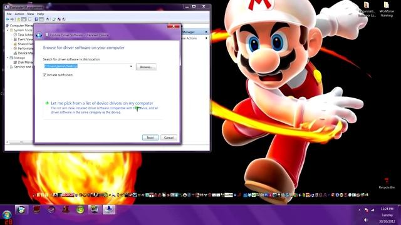Click Forward arrow in Computer Management toolbar
The width and height of the screenshot is (401, 225).
point(12,19)
